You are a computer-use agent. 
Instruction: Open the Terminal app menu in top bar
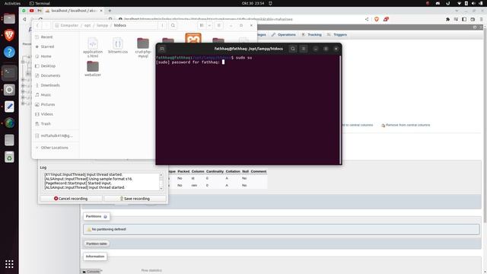(x=40, y=3)
